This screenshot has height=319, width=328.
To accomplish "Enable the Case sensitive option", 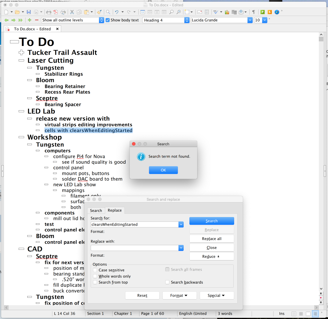I will point(95,270).
